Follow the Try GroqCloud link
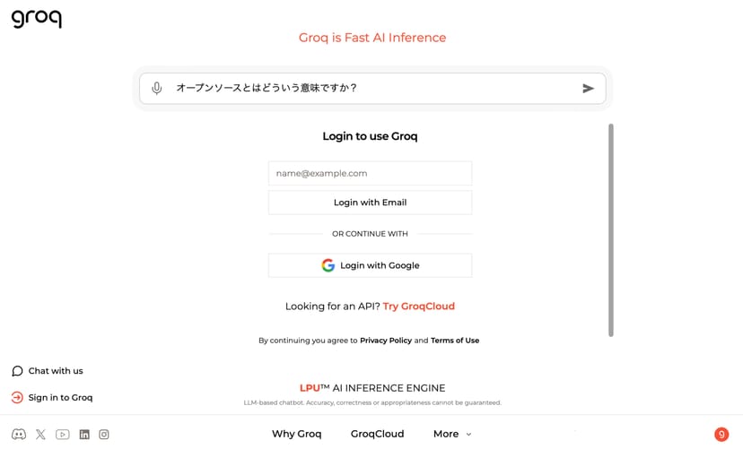This screenshot has width=743, height=449. 418,307
